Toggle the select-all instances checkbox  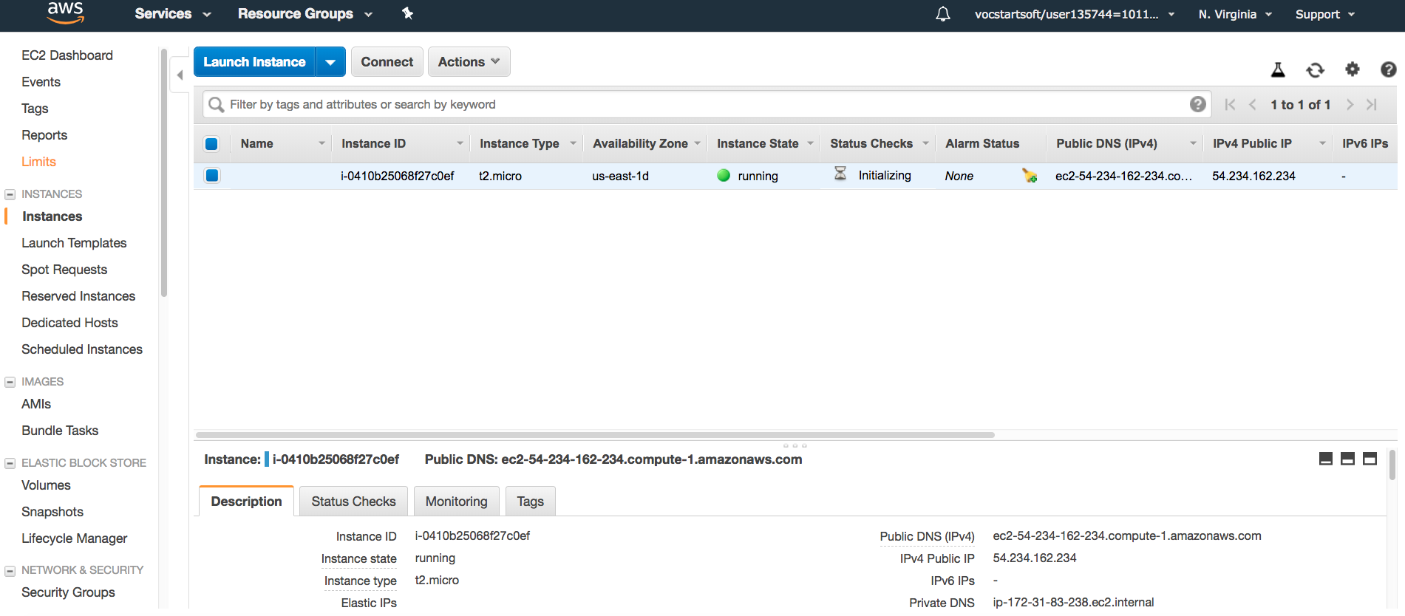pyautogui.click(x=211, y=144)
